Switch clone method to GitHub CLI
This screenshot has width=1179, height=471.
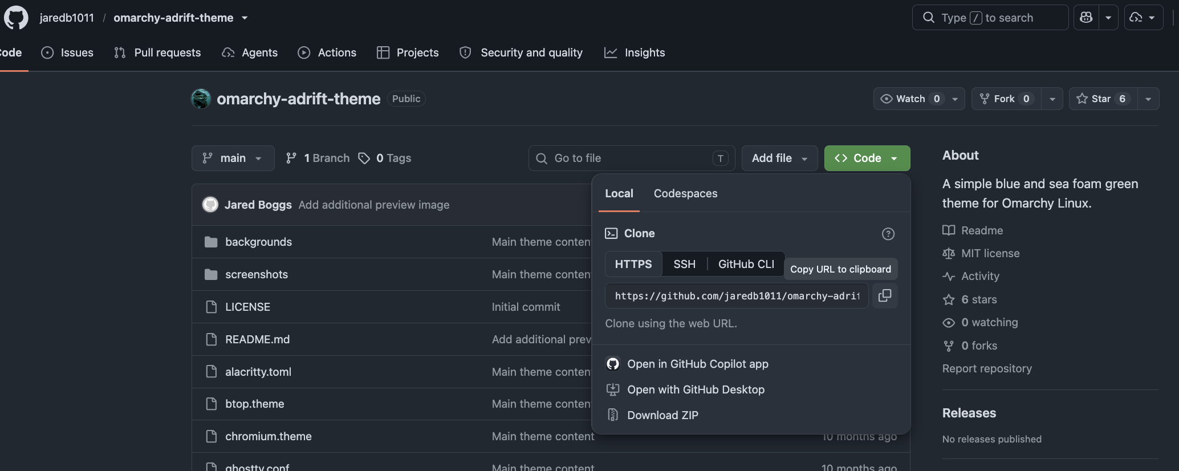[x=746, y=264]
